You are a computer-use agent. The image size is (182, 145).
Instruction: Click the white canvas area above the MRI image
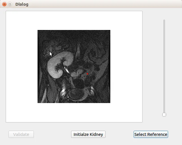74,21
